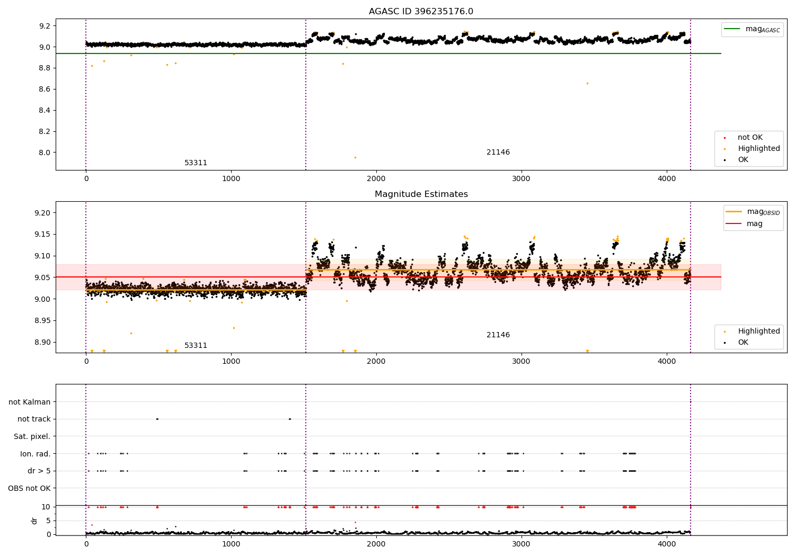Click x-axis tick "1000" under the bottom flags plot
The image size is (795, 556).
coord(231,544)
